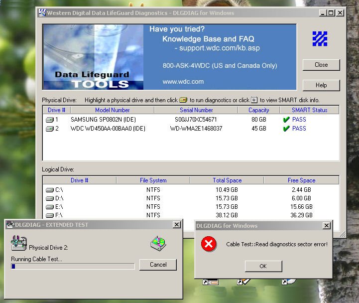Select the D:\ logical drive icon
Screen dimensions: 359x303
coord(49,198)
